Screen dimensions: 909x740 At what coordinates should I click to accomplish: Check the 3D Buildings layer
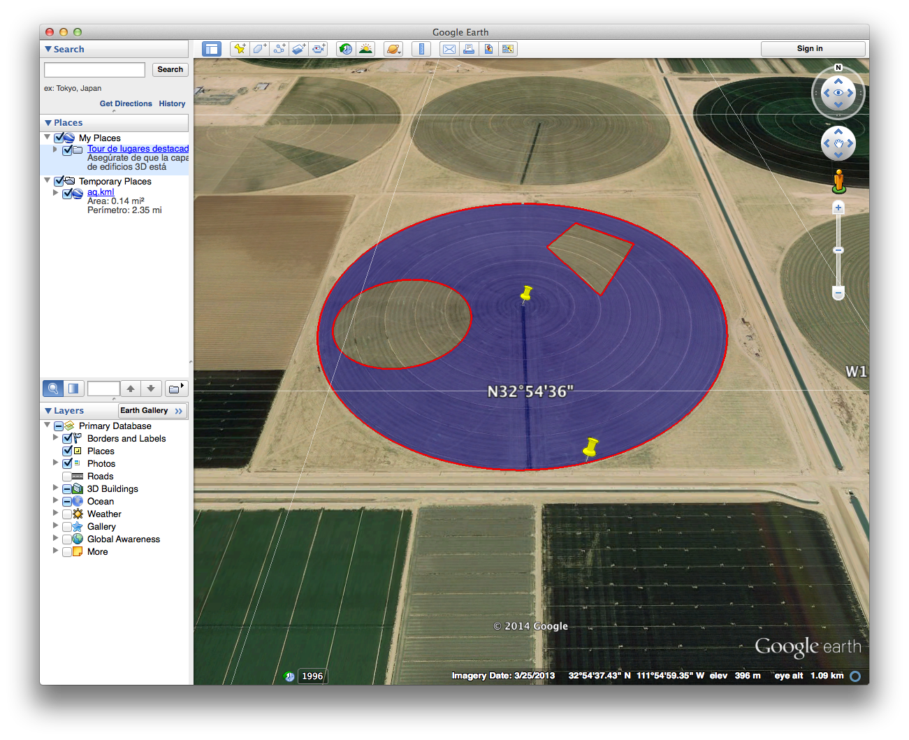tap(67, 488)
